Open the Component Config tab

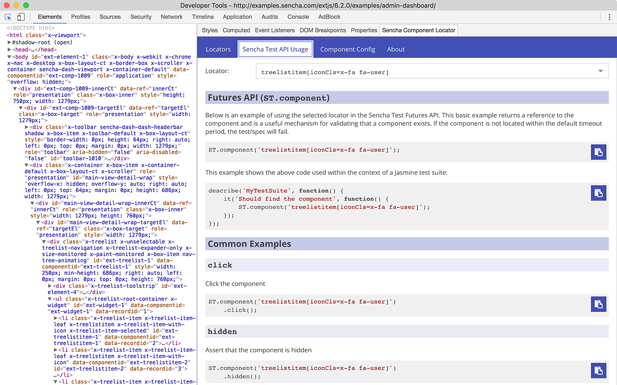click(x=348, y=49)
